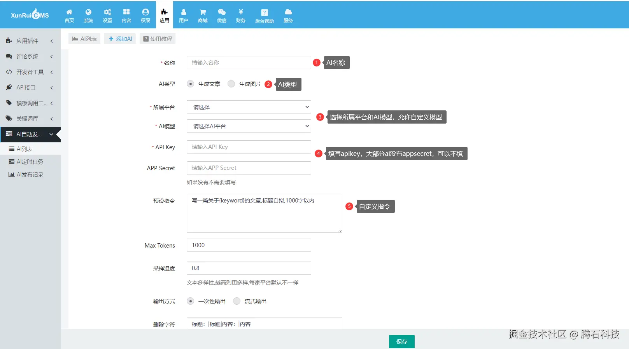Viewport: 629px width, 349px height.
Task: Open the 财务 yen icon
Action: click(241, 12)
